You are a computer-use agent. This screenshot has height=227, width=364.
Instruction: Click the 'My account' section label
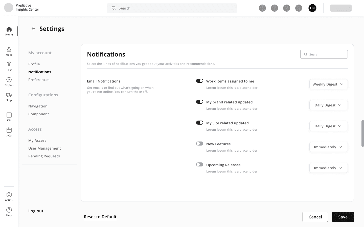(x=40, y=53)
